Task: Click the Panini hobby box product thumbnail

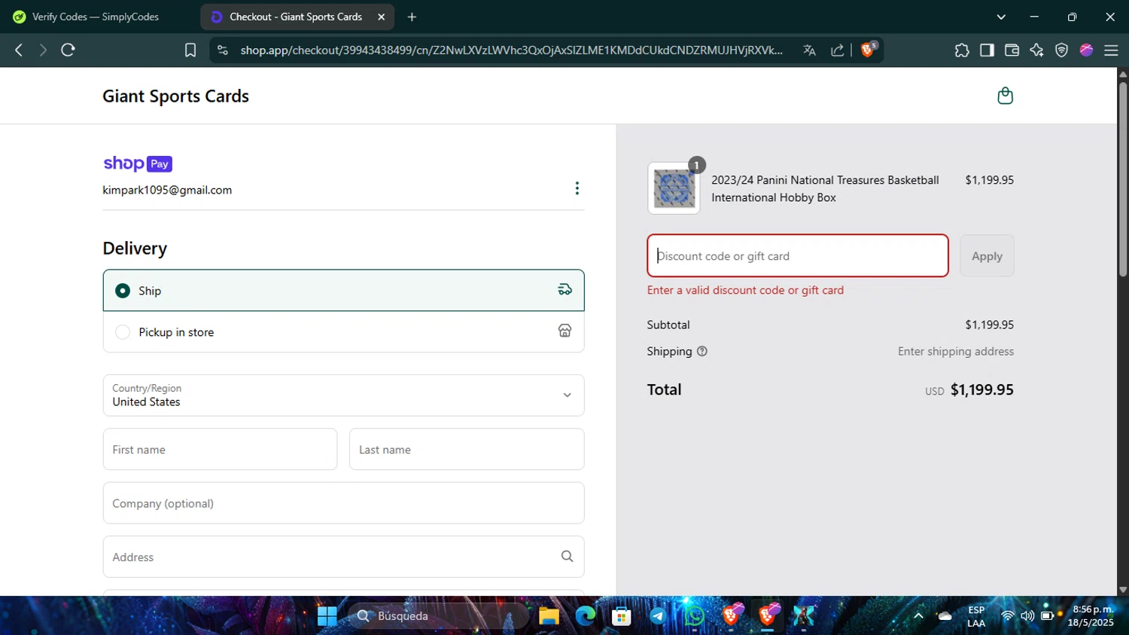Action: click(x=674, y=188)
